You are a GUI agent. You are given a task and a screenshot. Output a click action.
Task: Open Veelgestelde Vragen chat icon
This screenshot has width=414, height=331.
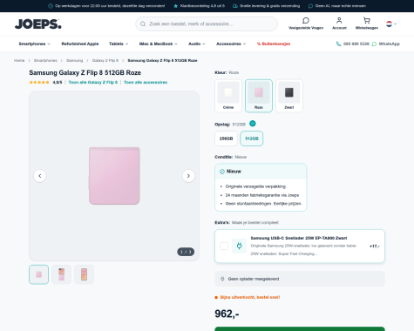pyautogui.click(x=306, y=21)
